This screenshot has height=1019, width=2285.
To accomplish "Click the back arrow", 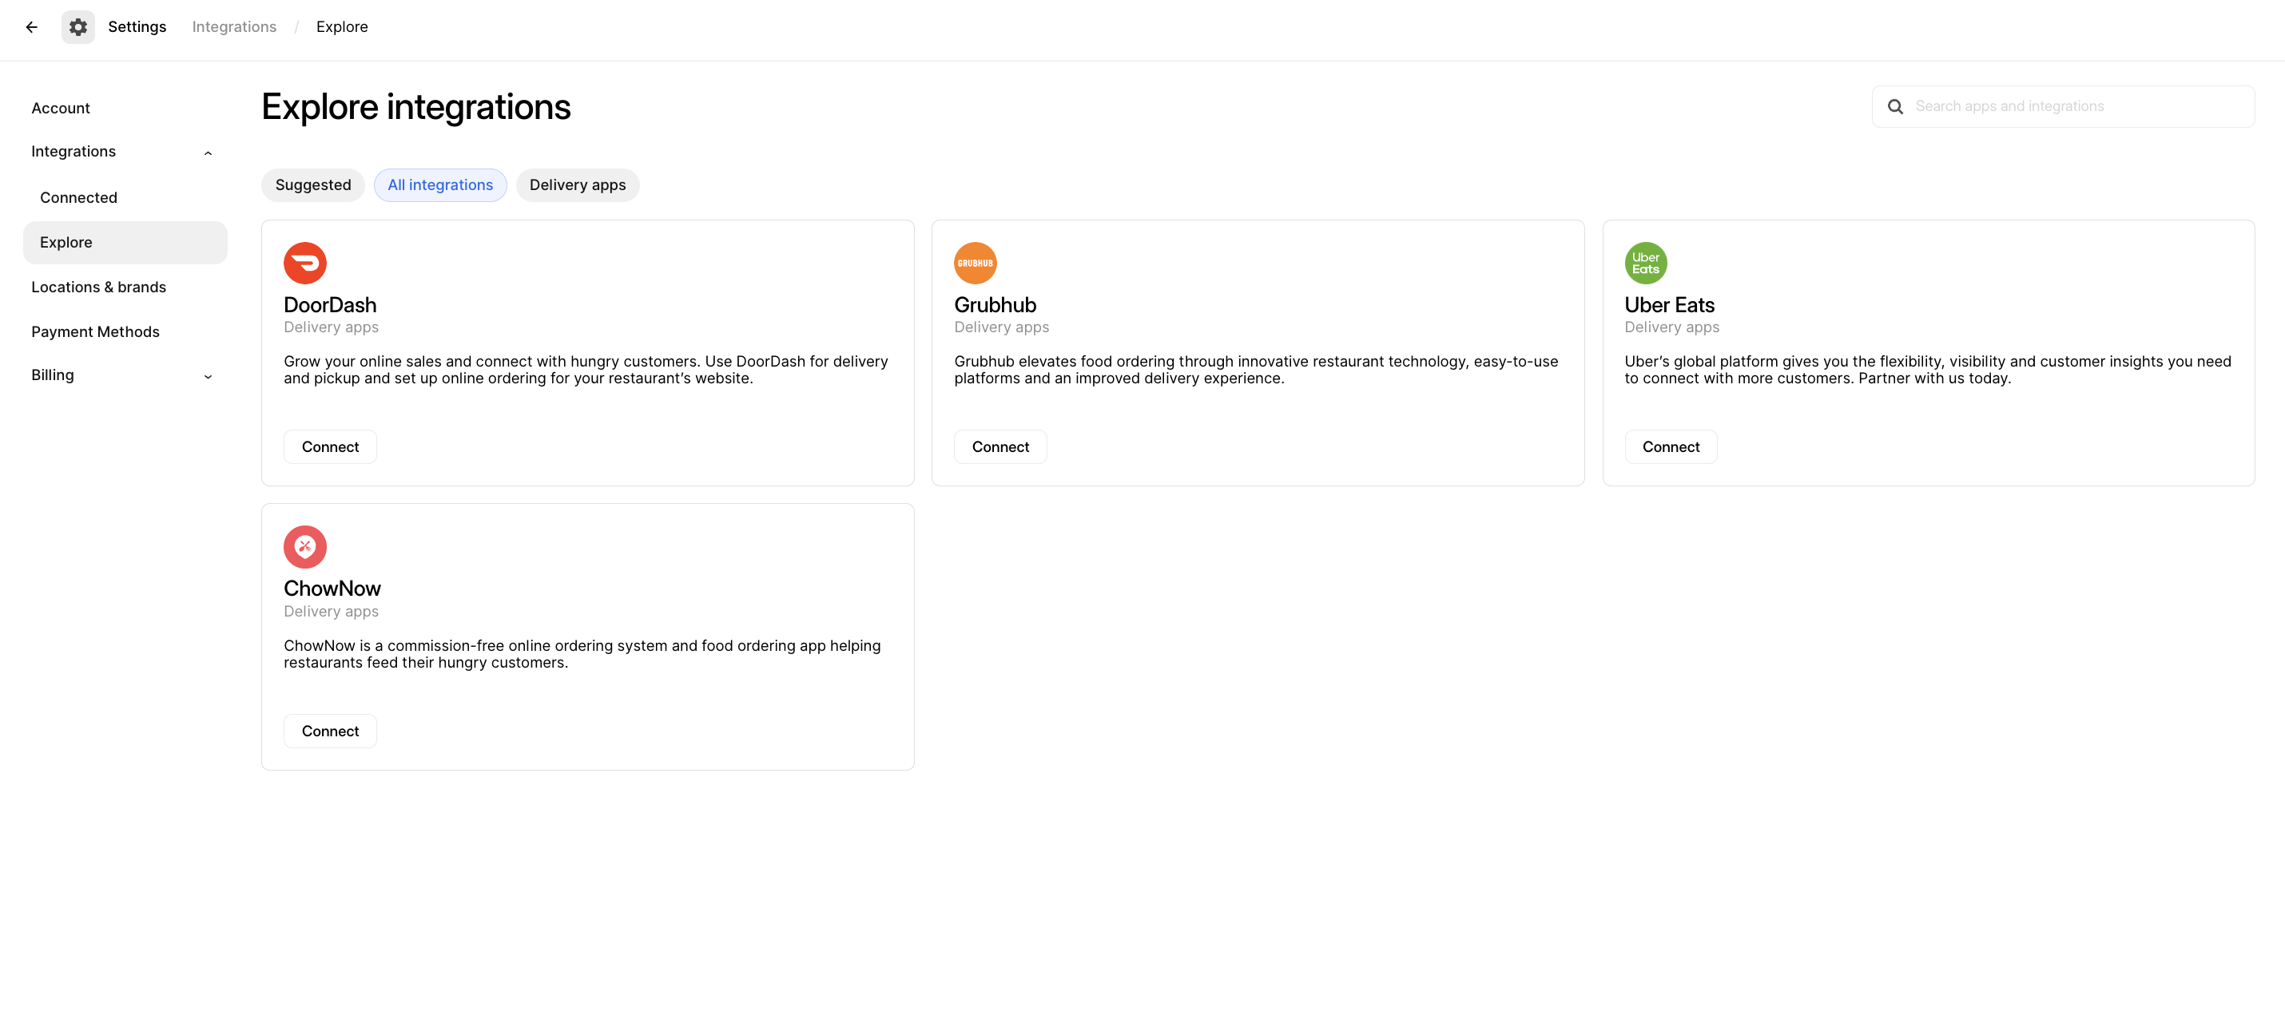I will (x=32, y=26).
